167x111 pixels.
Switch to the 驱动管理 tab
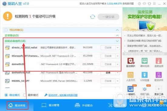(50, 105)
